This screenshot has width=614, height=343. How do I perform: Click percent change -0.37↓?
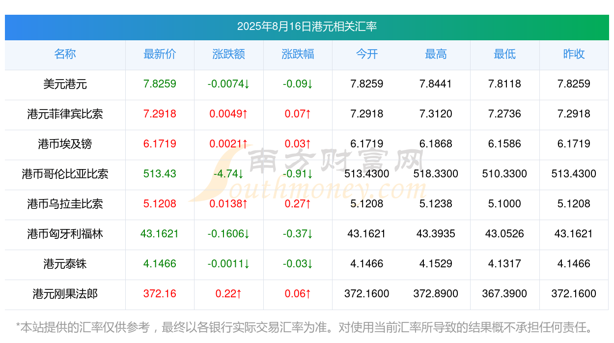[x=298, y=234]
